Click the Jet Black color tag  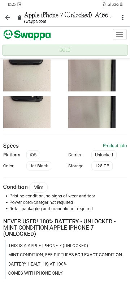[39, 166]
